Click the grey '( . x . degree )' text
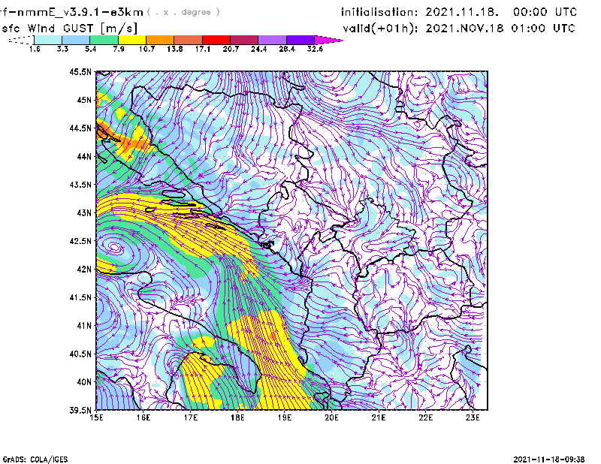Screen dimensions: 601x464 183,12
